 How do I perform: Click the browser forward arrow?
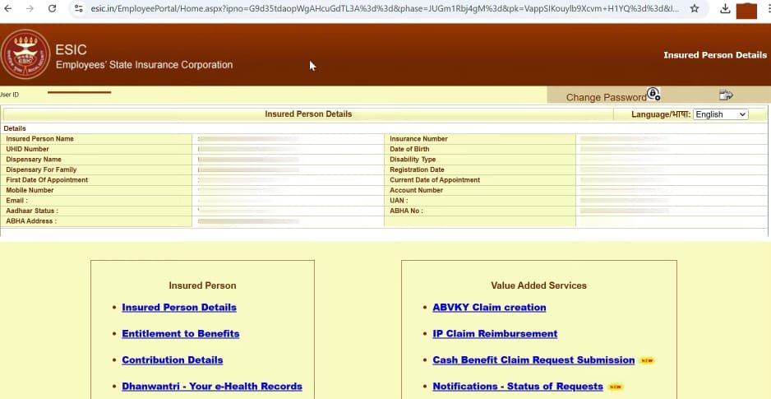point(30,9)
